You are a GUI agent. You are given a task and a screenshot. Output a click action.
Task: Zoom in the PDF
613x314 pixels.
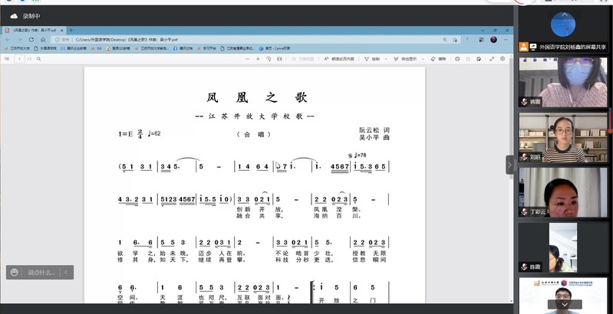tap(258, 59)
